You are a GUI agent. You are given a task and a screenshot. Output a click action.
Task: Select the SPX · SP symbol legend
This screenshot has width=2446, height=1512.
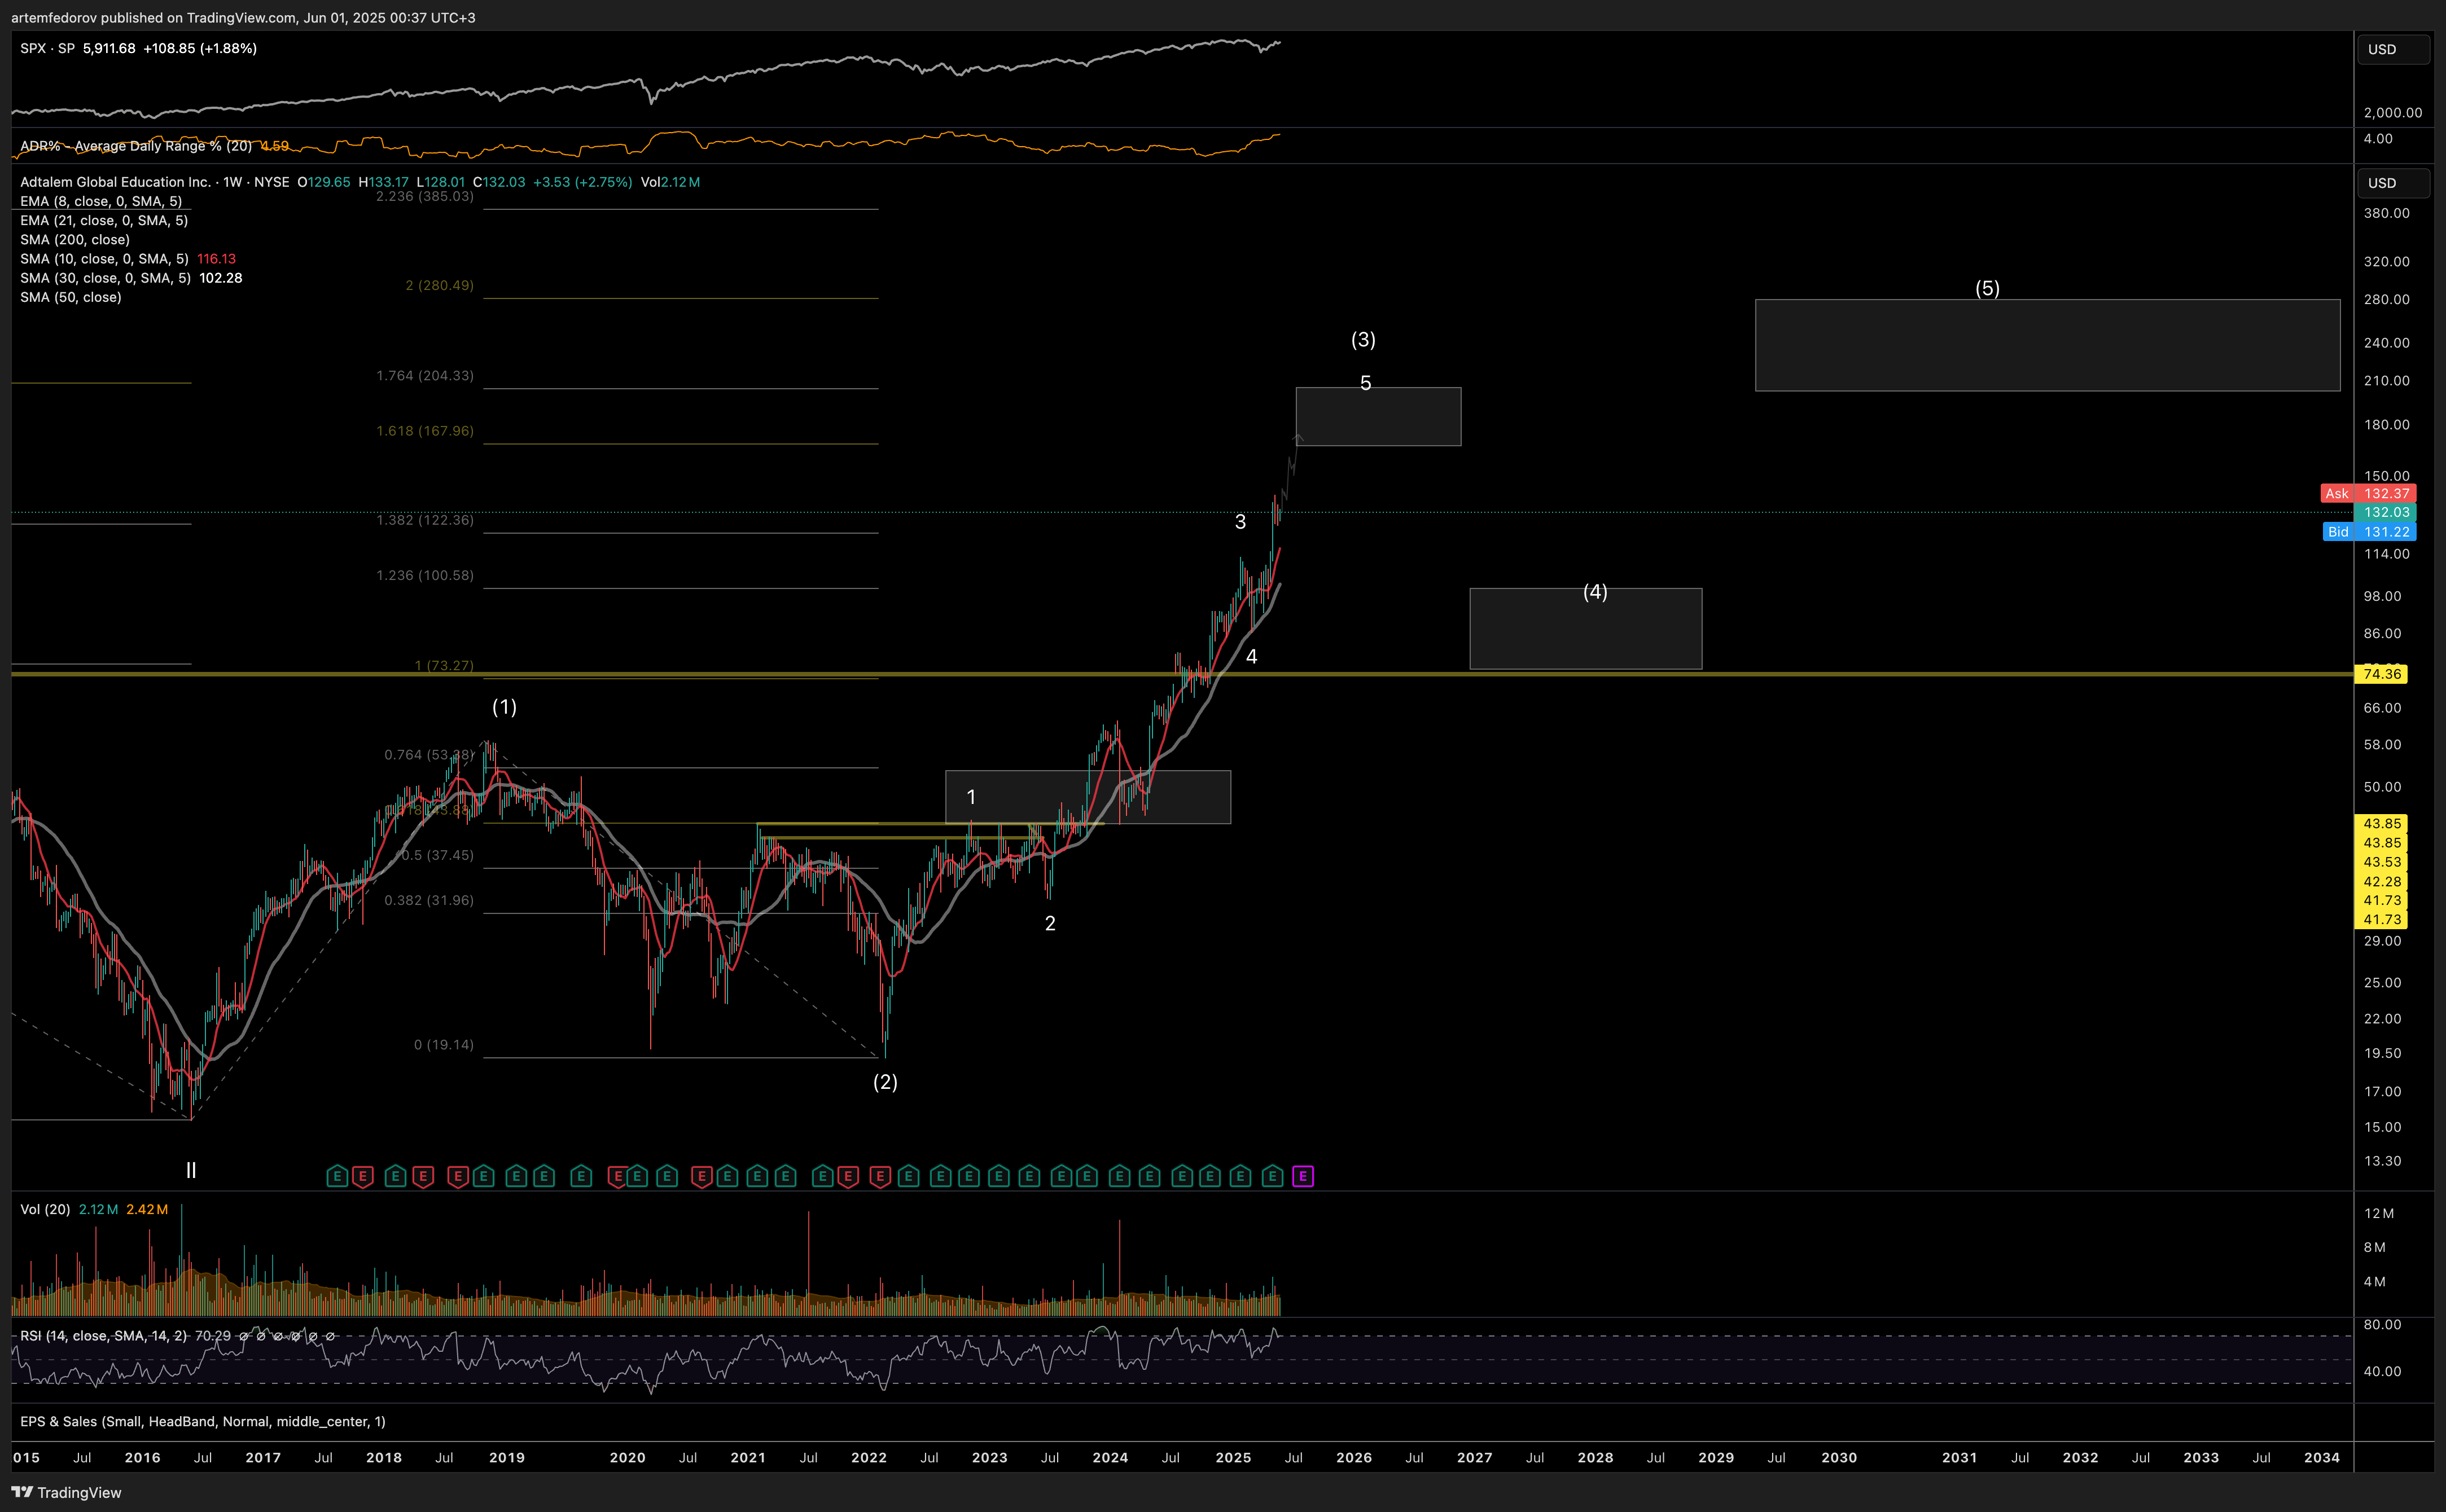click(x=48, y=48)
